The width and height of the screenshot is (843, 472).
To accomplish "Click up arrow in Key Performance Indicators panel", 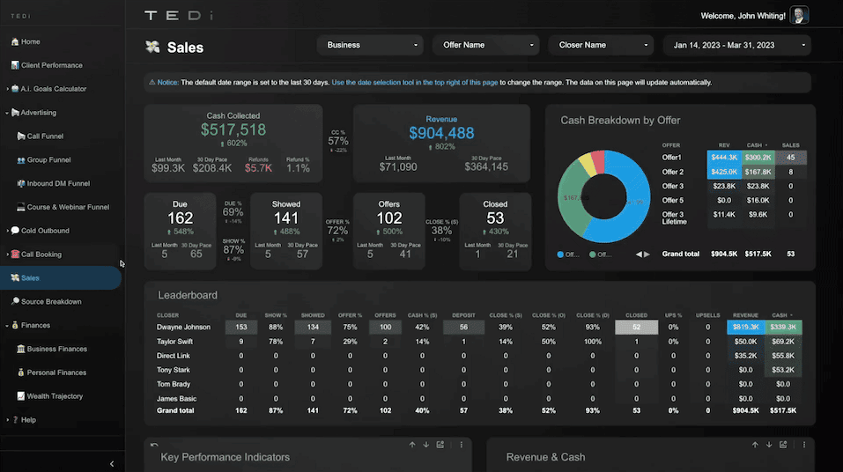I will coord(412,445).
